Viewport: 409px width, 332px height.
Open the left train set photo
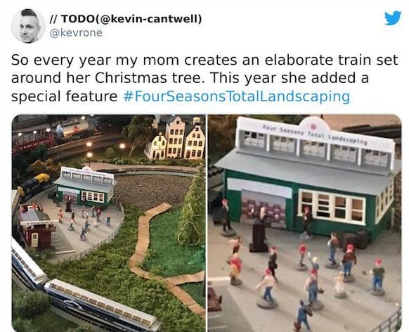click(108, 223)
